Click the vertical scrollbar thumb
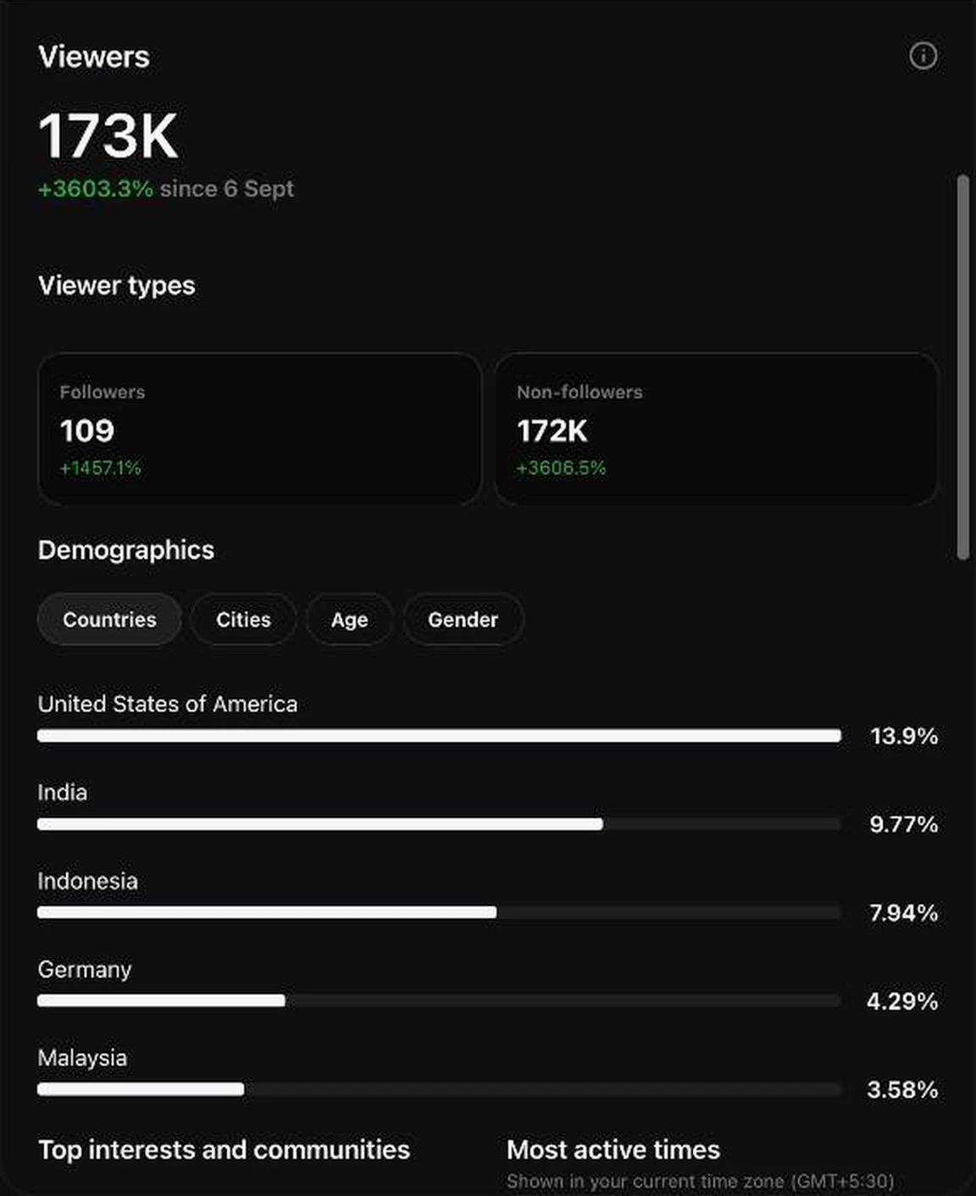The width and height of the screenshot is (976, 1196). coord(962,367)
